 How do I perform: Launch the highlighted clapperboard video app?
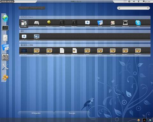point(24,24)
